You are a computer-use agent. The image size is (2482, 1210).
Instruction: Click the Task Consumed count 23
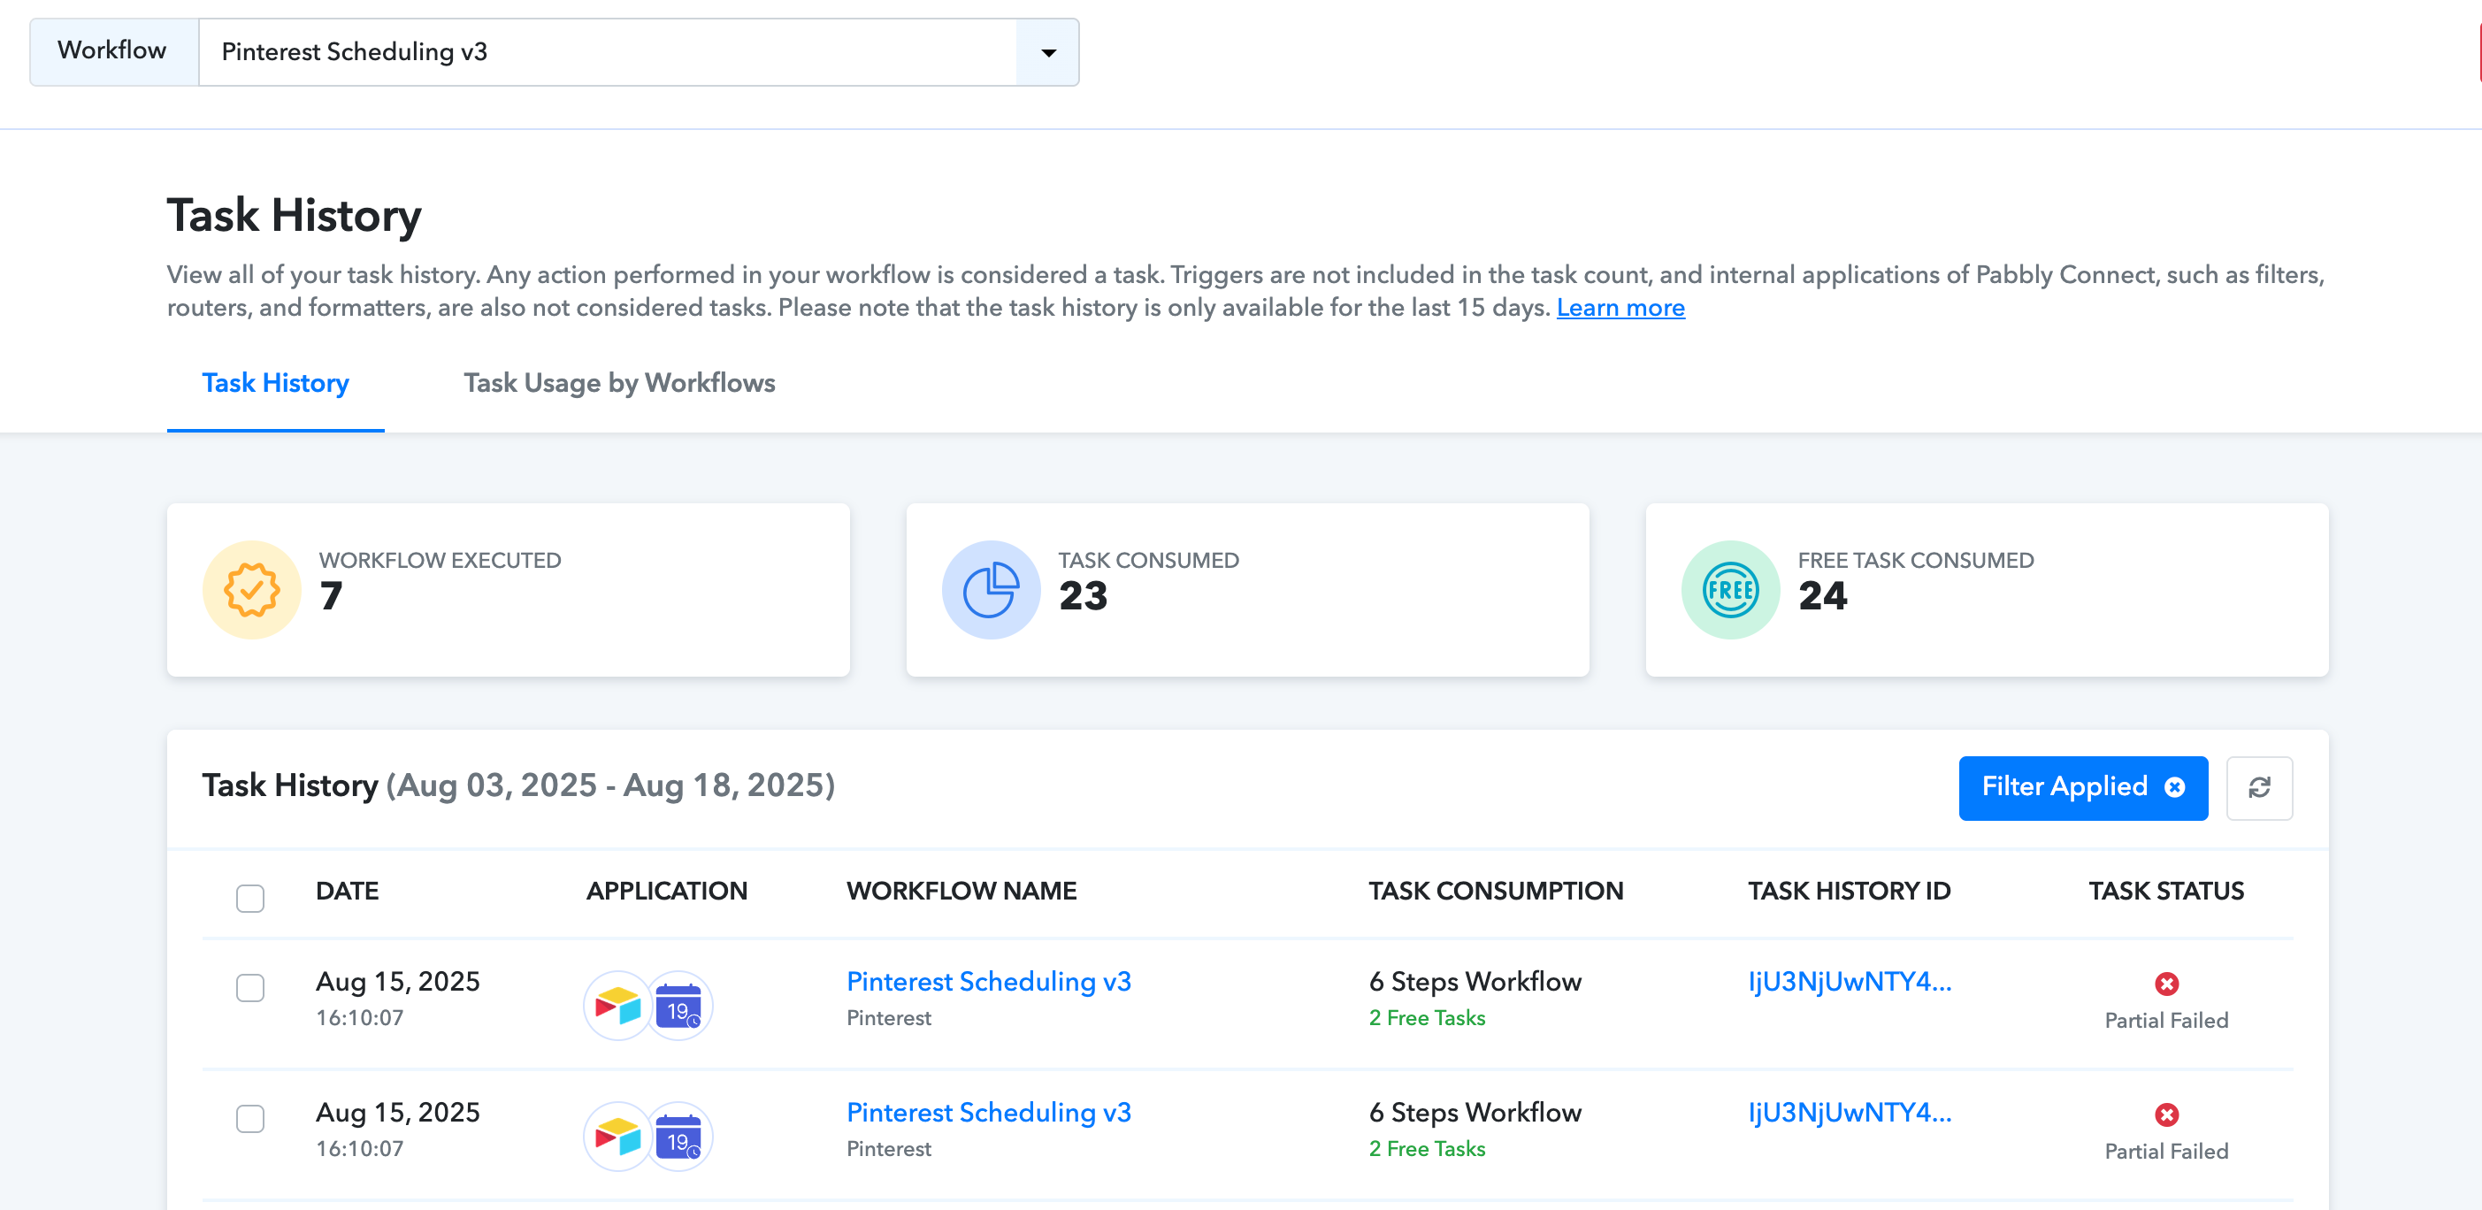[x=1083, y=596]
